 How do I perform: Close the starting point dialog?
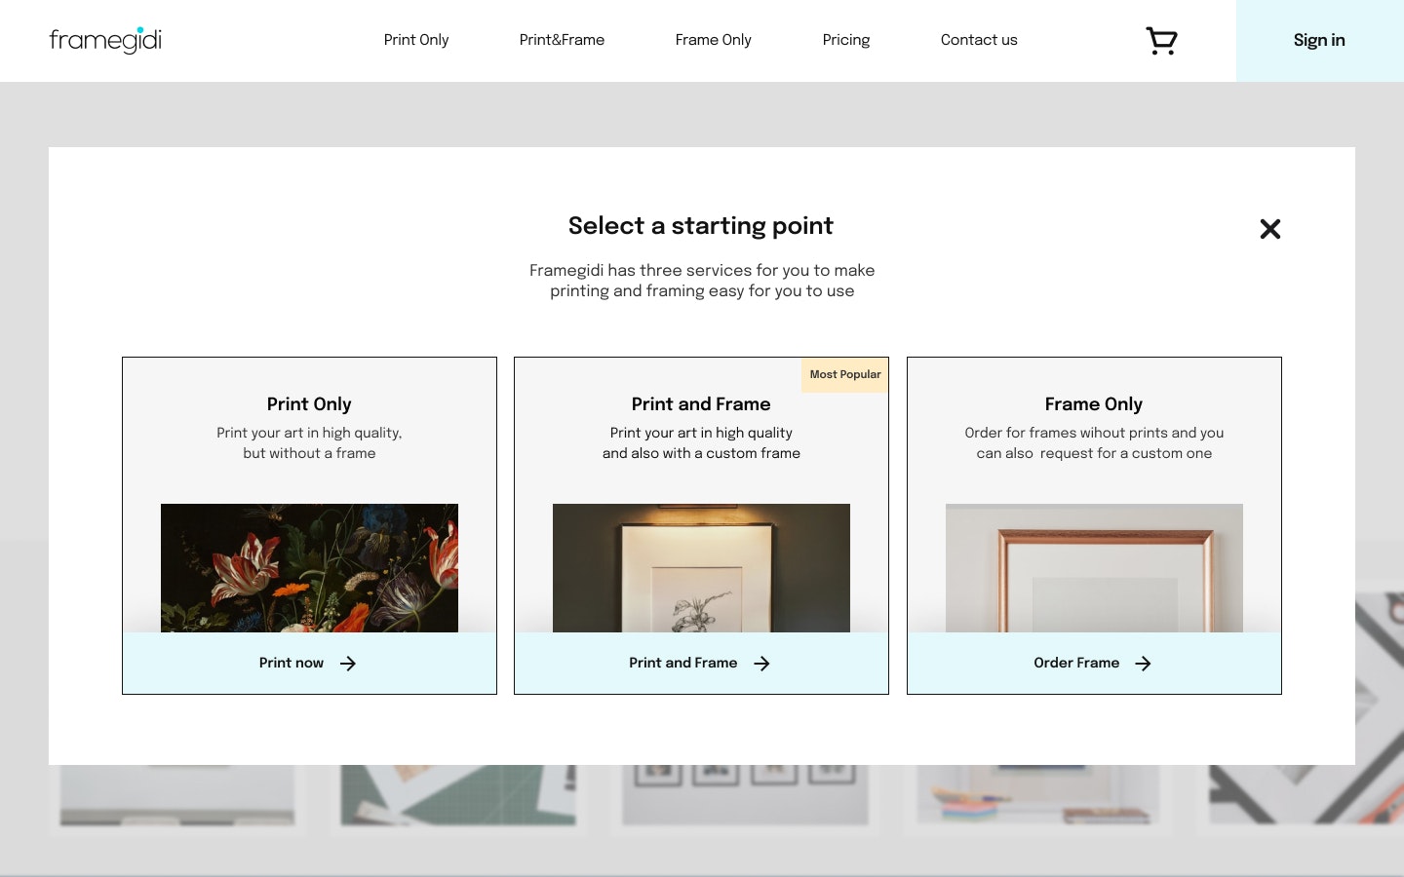1269,229
